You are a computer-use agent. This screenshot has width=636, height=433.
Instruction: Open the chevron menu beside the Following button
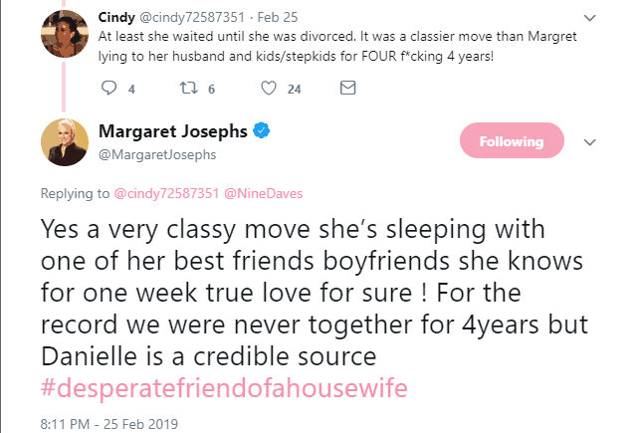[588, 142]
